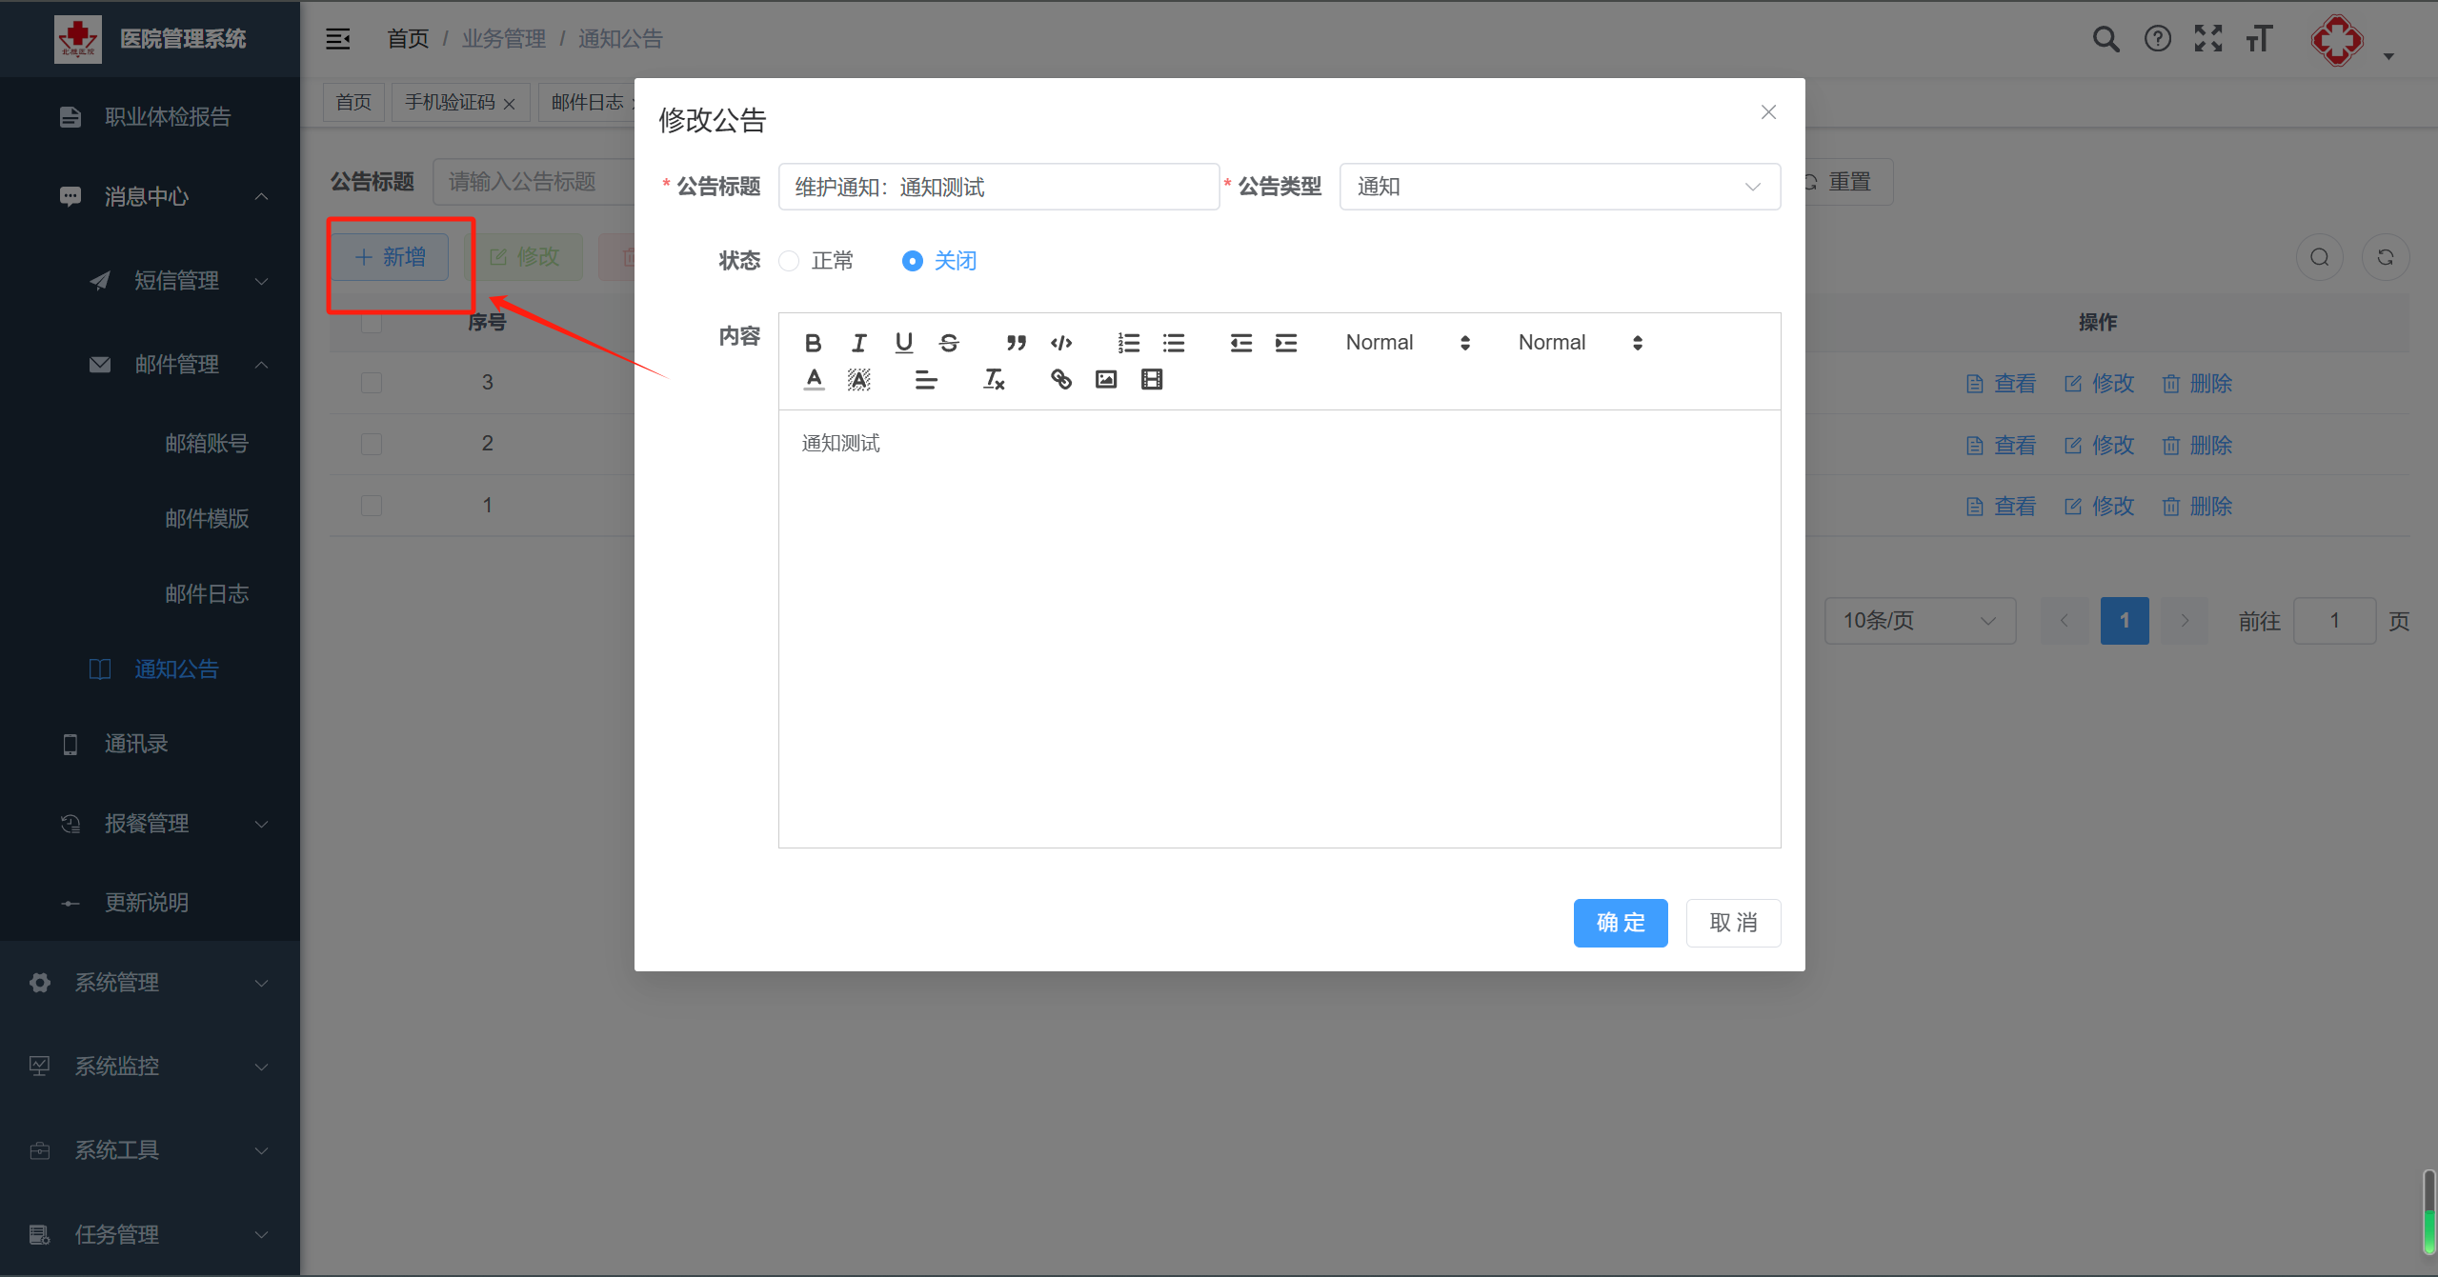Clear formatting with Tx icon
The image size is (2438, 1277).
coord(993,380)
